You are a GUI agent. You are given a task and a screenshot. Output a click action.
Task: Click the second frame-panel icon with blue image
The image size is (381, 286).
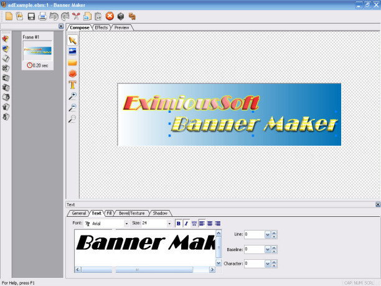[6, 49]
